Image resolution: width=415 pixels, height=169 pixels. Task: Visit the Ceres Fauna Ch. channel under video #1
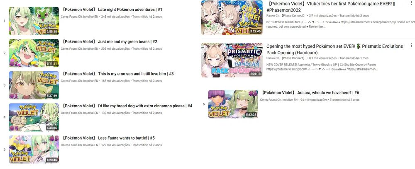[x=79, y=17]
